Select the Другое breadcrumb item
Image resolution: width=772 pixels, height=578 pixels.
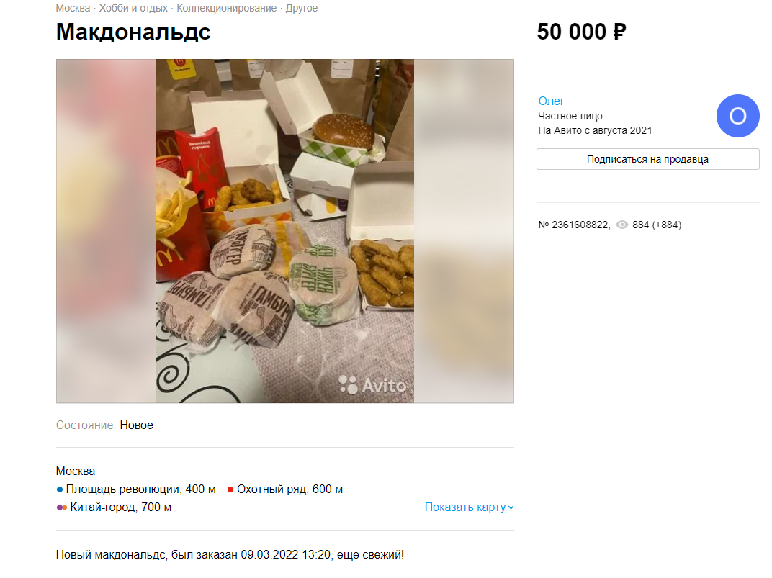click(x=301, y=9)
